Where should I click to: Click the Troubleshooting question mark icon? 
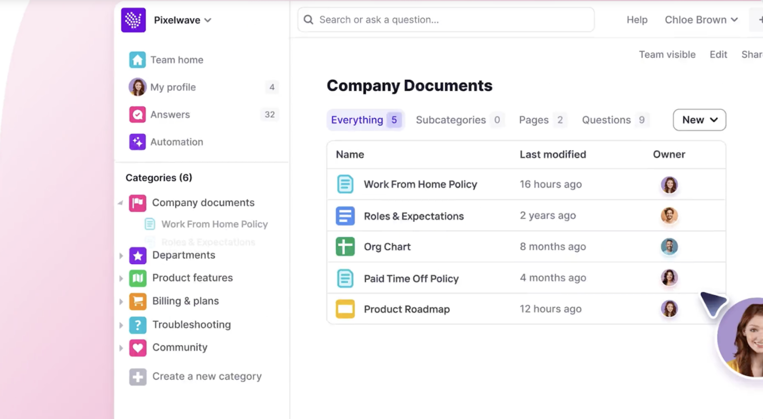[x=137, y=325]
